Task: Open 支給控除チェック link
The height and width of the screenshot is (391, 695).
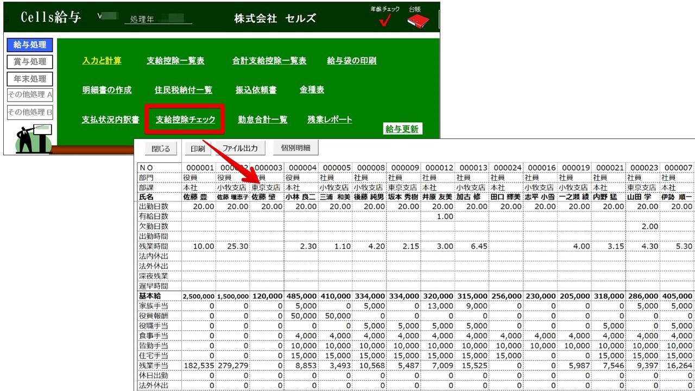Action: 185,119
